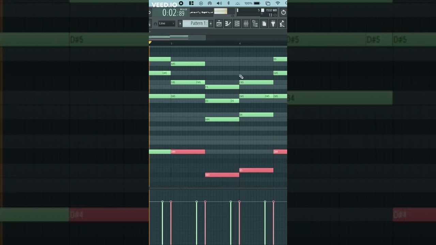Viewport: 436px width, 245px height.
Task: Add a new pattern with plus button
Action: coord(211,23)
